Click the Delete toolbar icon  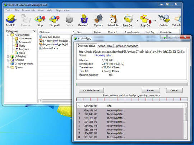tap(69, 20)
